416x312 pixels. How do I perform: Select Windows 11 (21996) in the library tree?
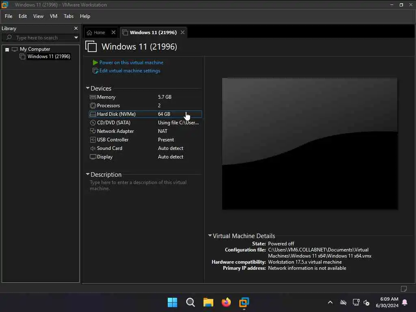49,56
